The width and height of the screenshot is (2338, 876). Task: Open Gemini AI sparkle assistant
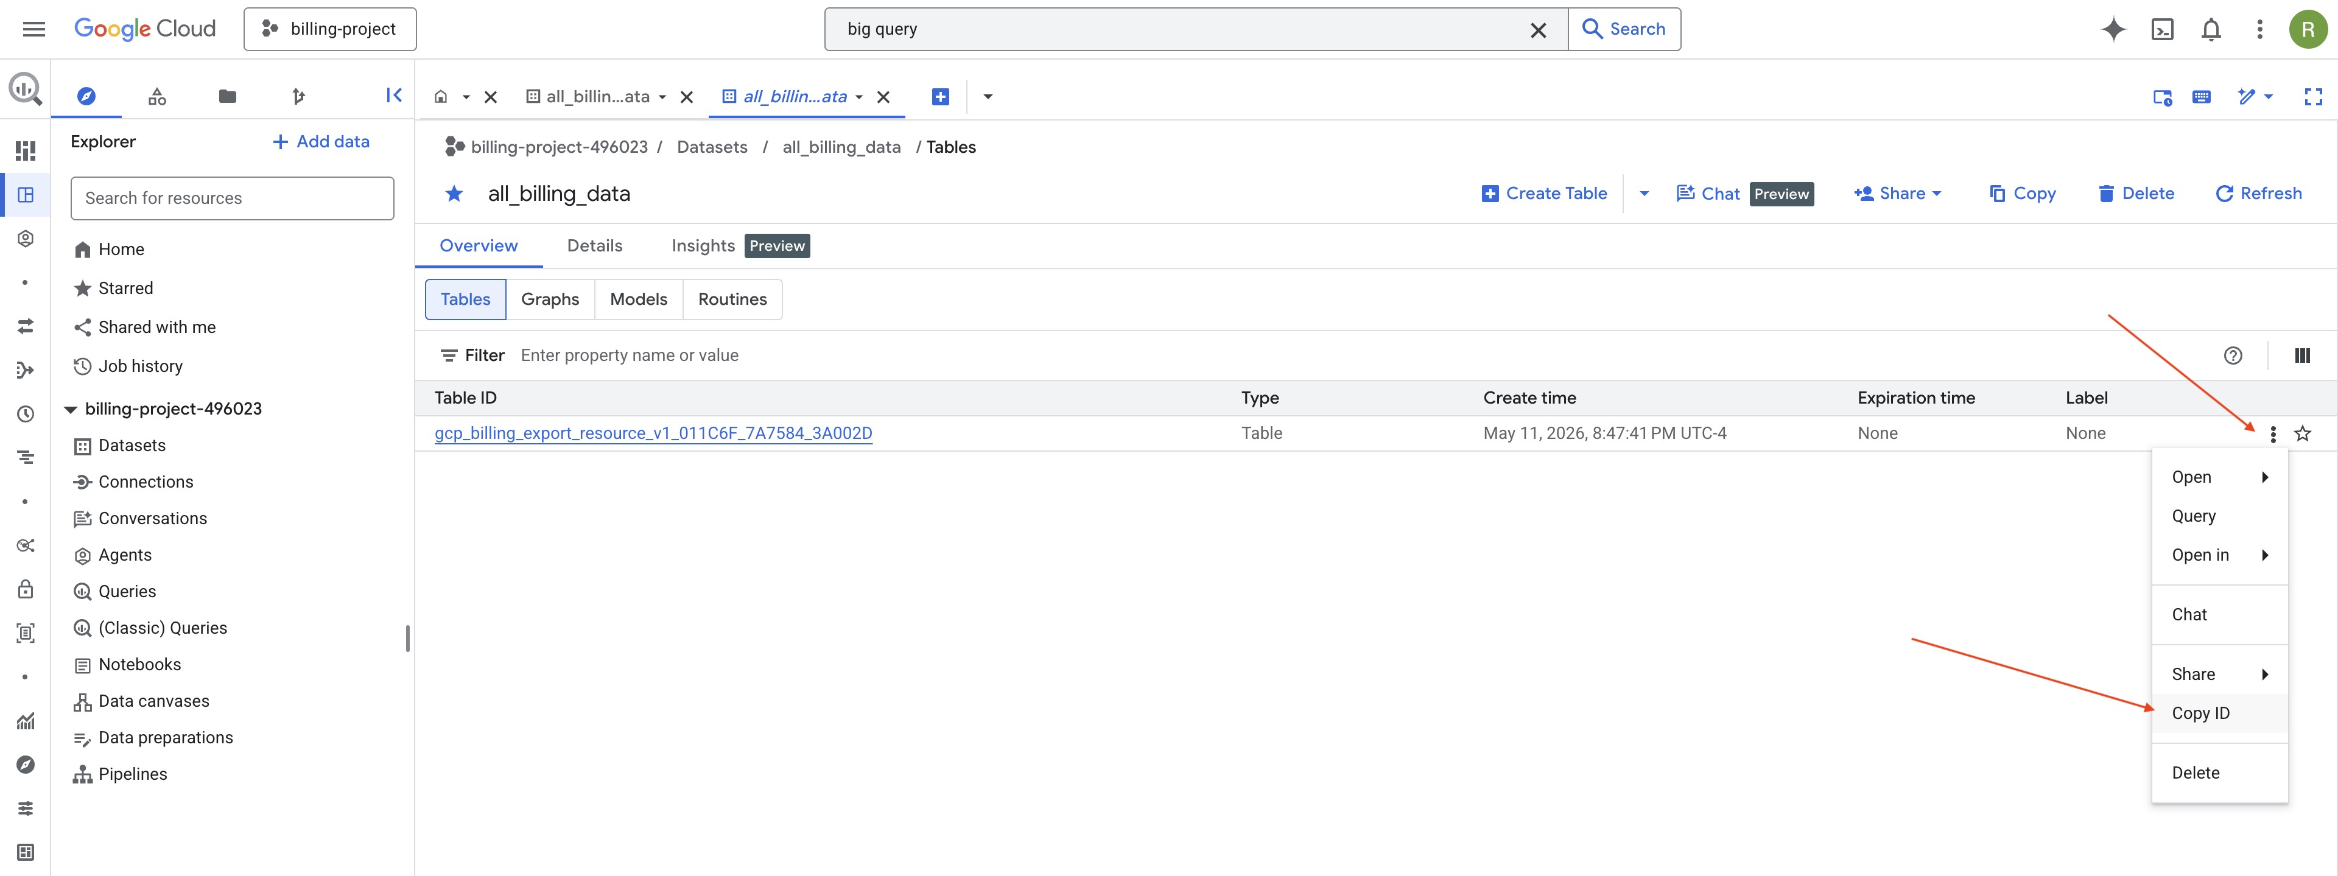[2113, 29]
